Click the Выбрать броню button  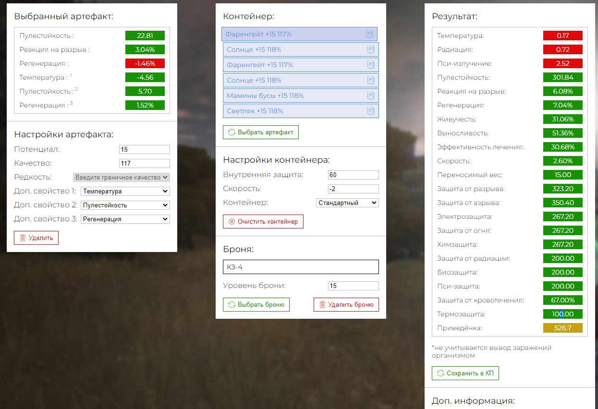coord(256,304)
